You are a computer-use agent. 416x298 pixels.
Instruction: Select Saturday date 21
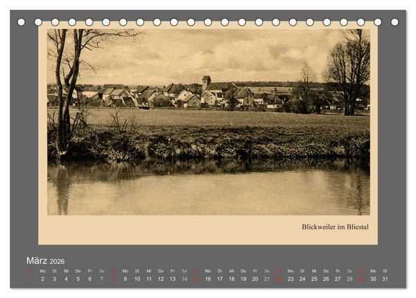click(x=267, y=279)
